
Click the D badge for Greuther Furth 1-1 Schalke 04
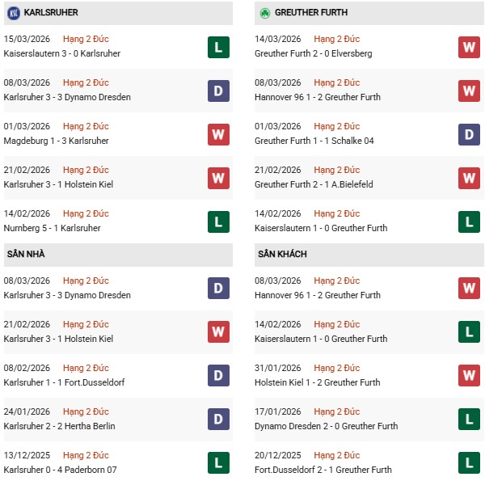(x=470, y=134)
